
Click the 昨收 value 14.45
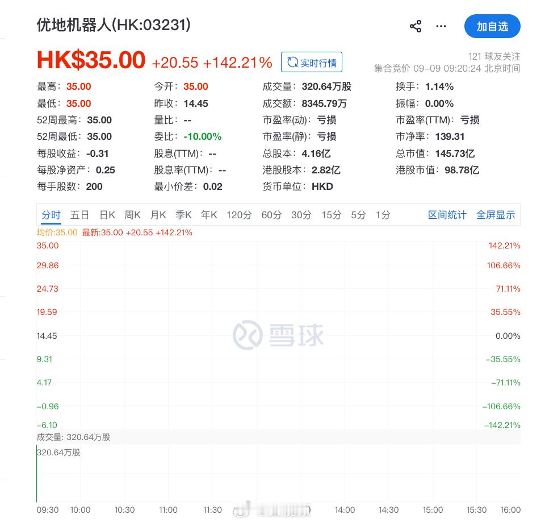(196, 103)
